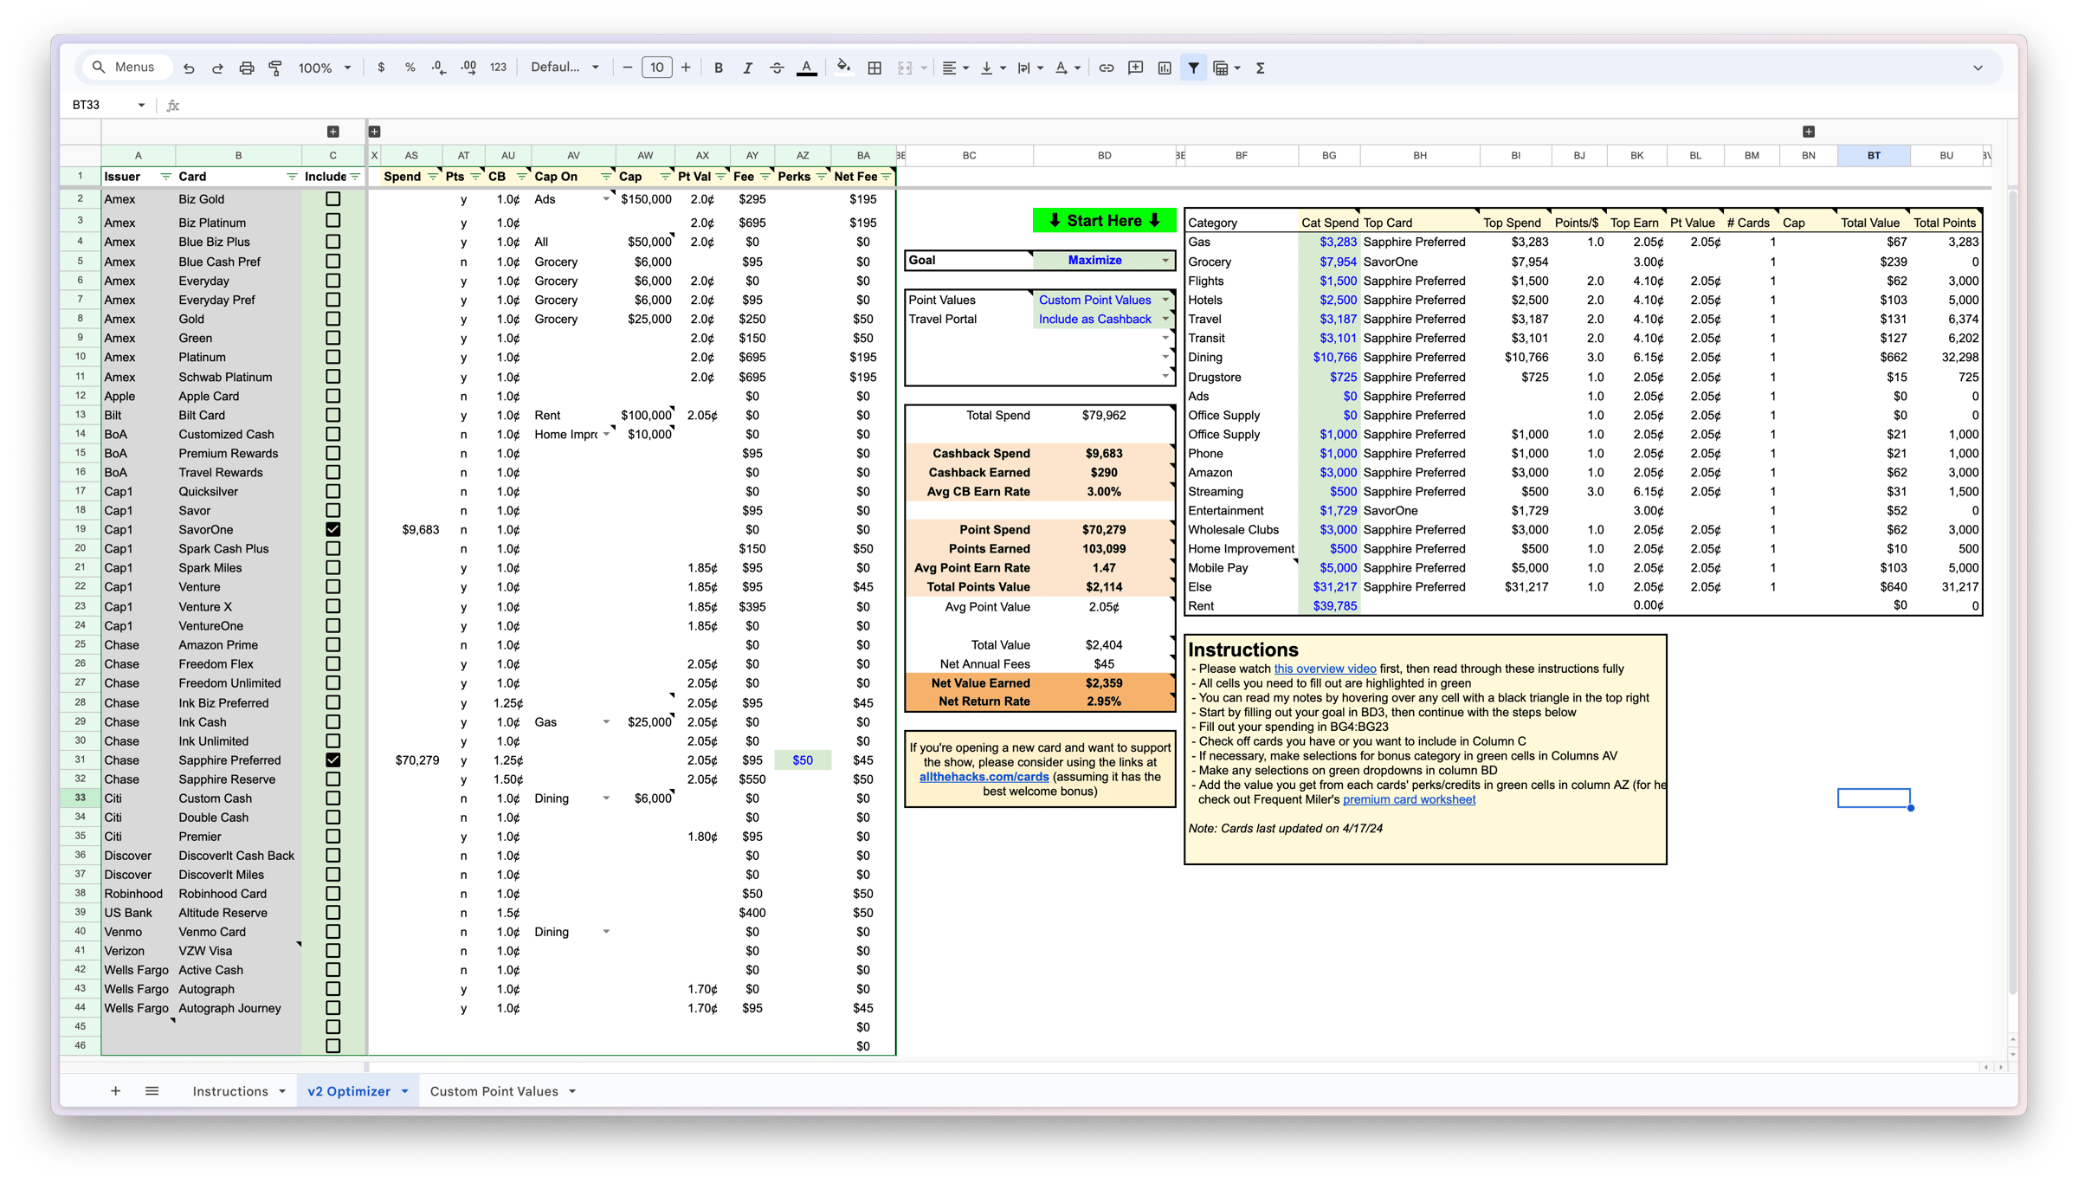Click the font size field showing 10
2078x1183 pixels.
tap(657, 68)
